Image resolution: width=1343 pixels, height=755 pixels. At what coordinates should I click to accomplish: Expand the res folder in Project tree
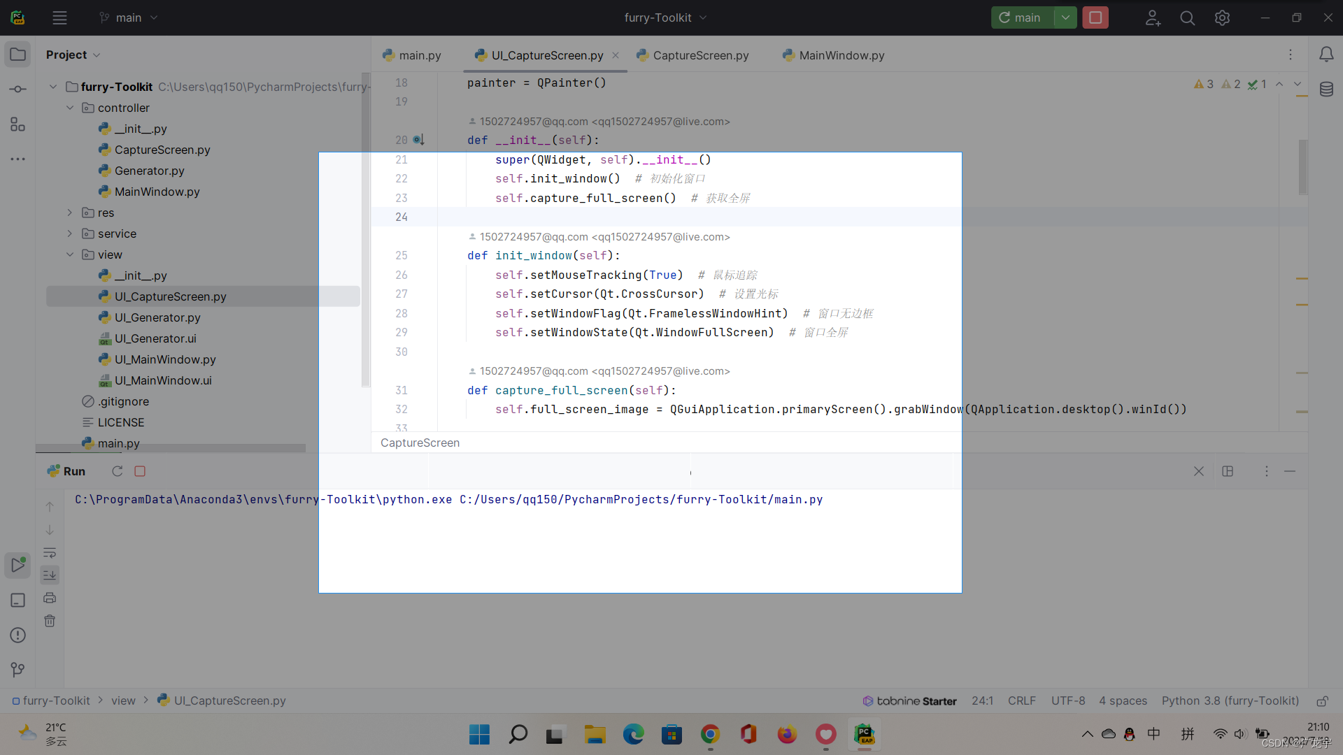(x=69, y=213)
